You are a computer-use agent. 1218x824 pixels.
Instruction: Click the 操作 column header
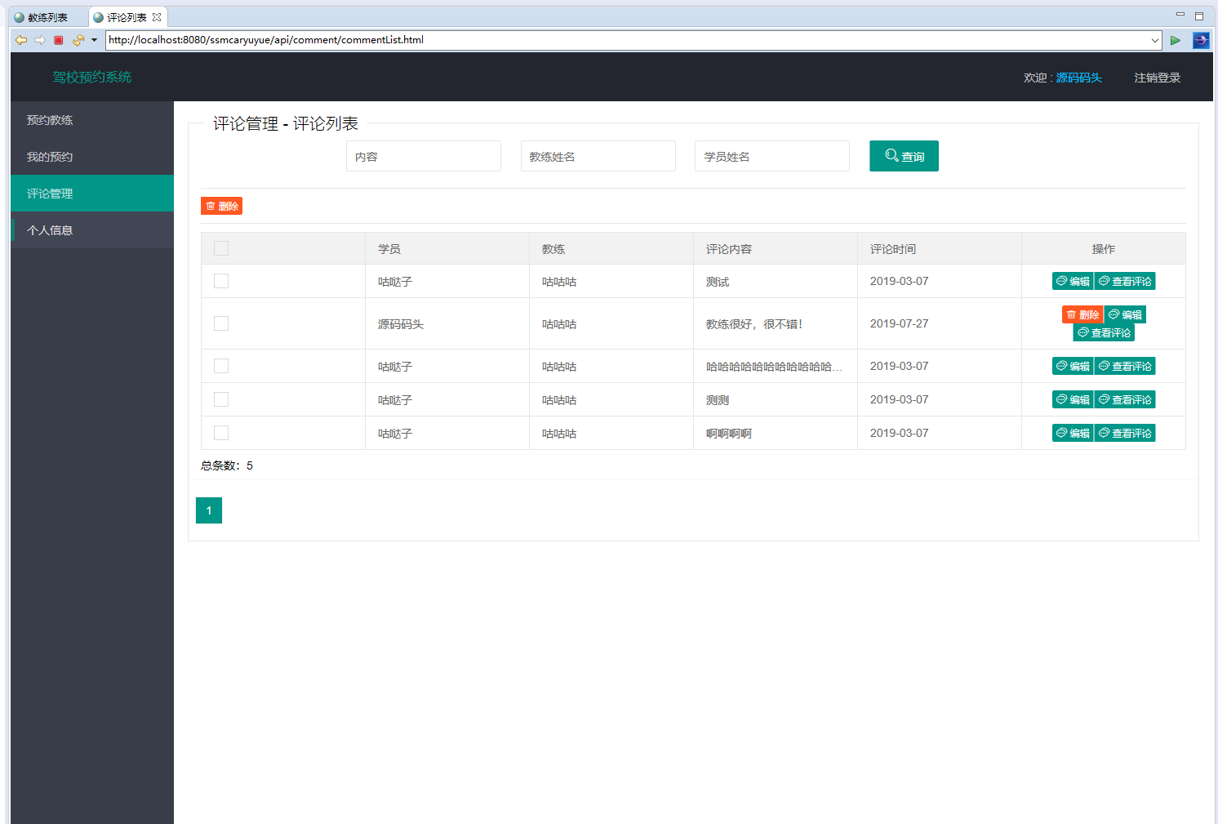[1104, 248]
